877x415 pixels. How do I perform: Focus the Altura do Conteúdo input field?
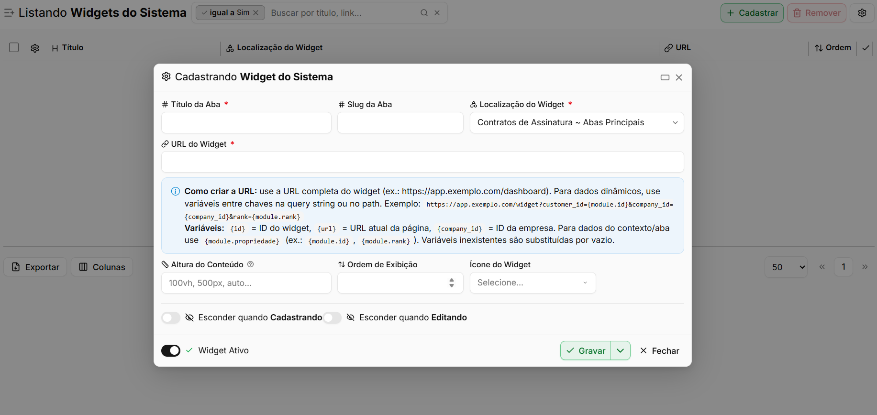pos(246,283)
